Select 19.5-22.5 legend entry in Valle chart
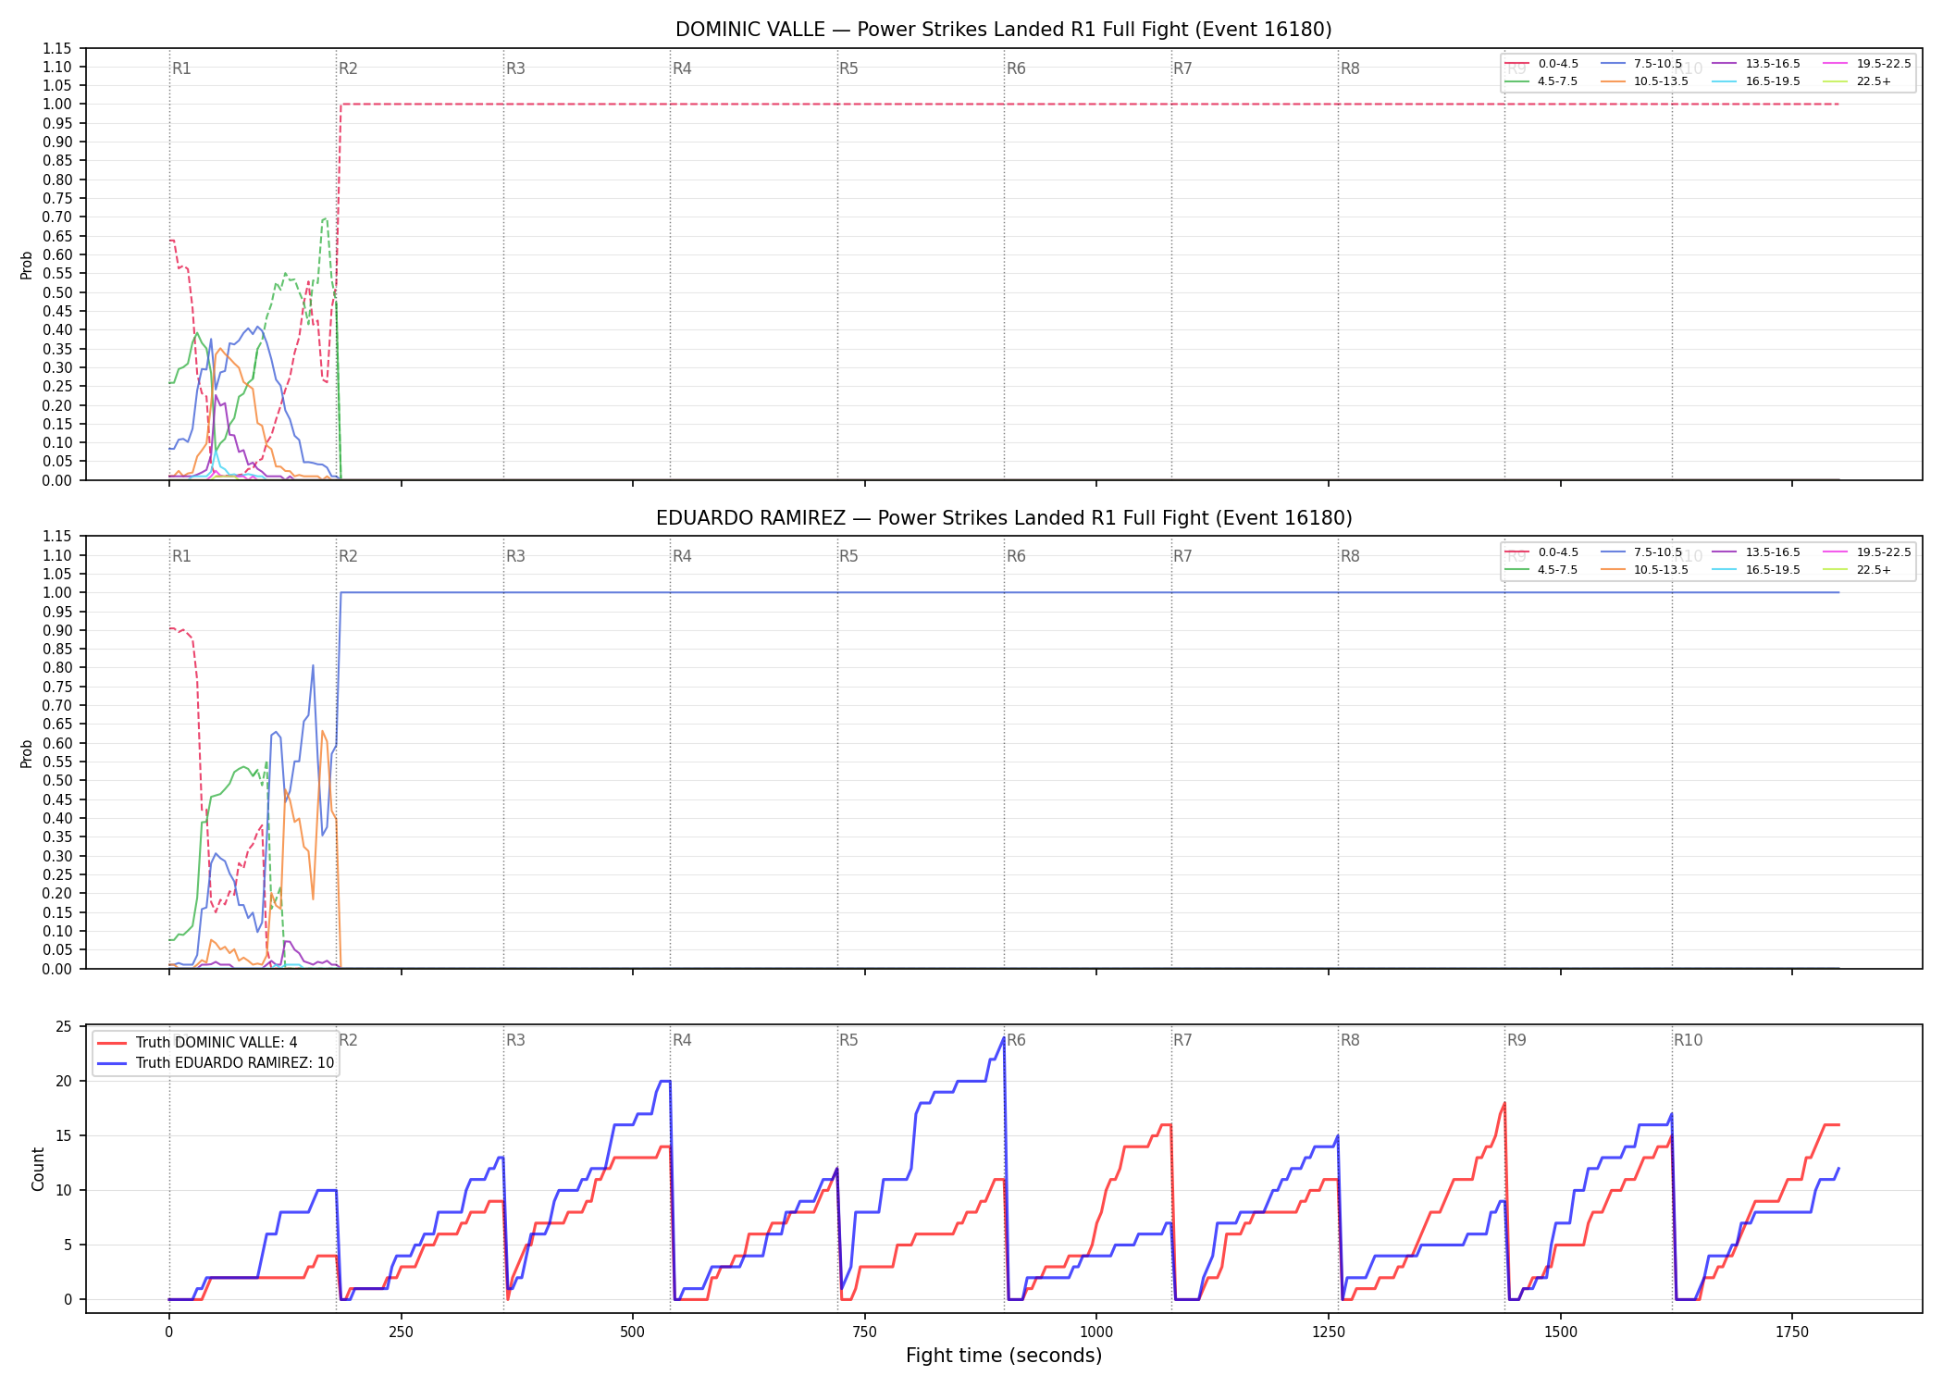This screenshot has height=1388, width=1943. click(x=1867, y=64)
